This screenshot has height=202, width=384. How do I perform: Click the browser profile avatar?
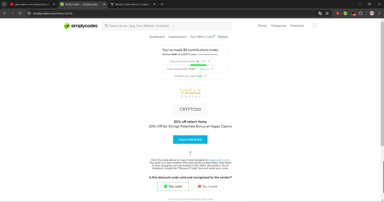click(x=372, y=13)
